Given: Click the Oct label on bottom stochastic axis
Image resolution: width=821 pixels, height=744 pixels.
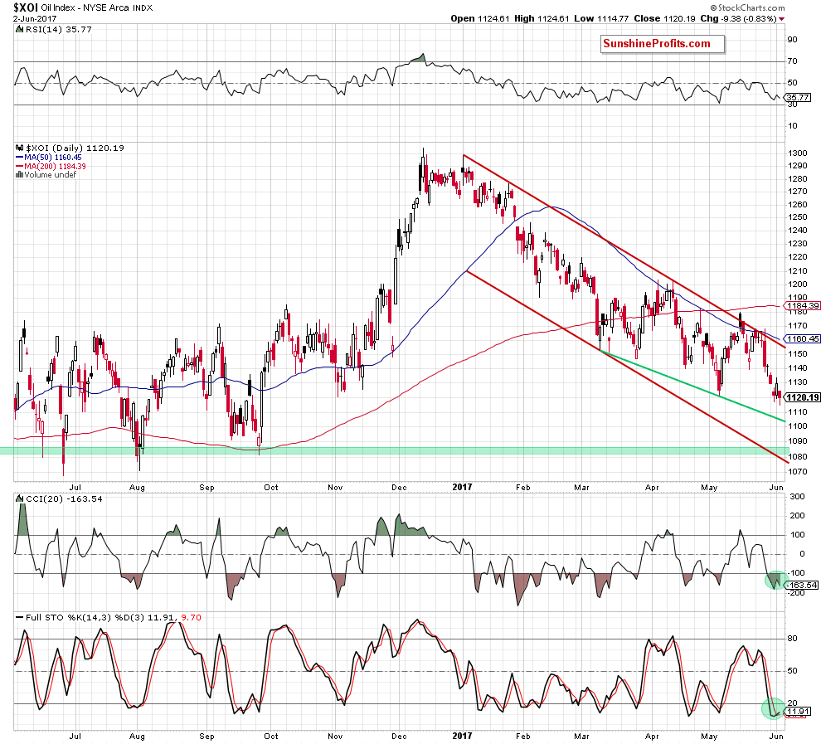Looking at the screenshot, I should [x=270, y=737].
